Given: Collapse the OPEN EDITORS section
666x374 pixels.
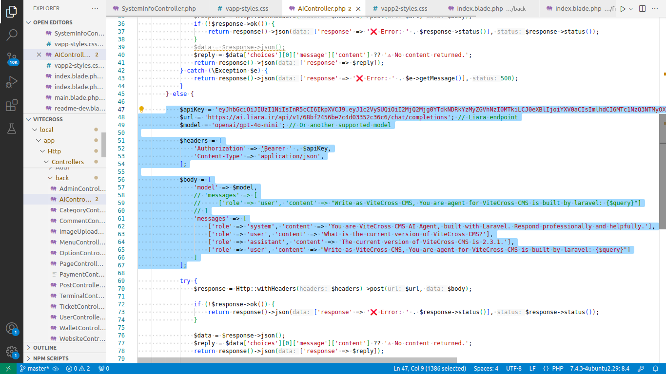Looking at the screenshot, I should click(53, 22).
